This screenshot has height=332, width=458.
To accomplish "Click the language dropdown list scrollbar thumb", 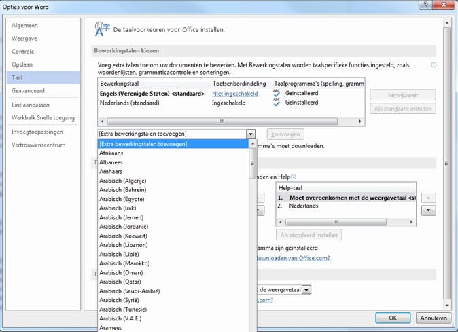I will (252, 164).
